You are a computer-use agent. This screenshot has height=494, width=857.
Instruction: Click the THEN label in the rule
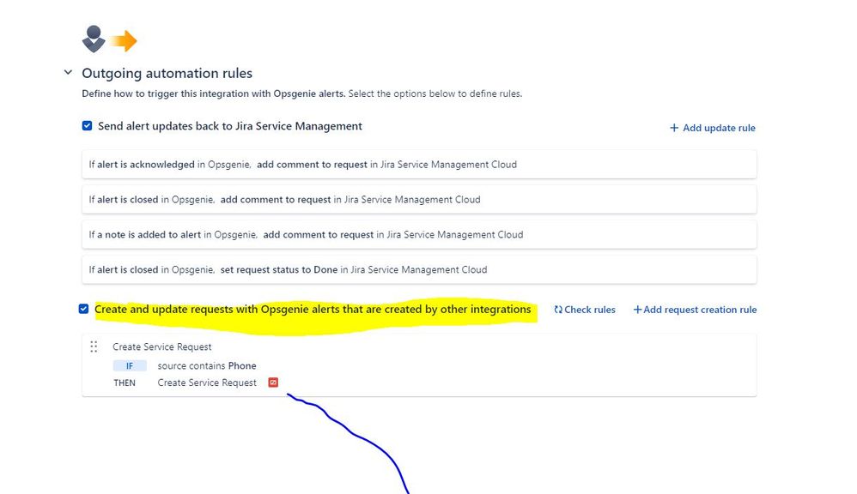pos(125,383)
